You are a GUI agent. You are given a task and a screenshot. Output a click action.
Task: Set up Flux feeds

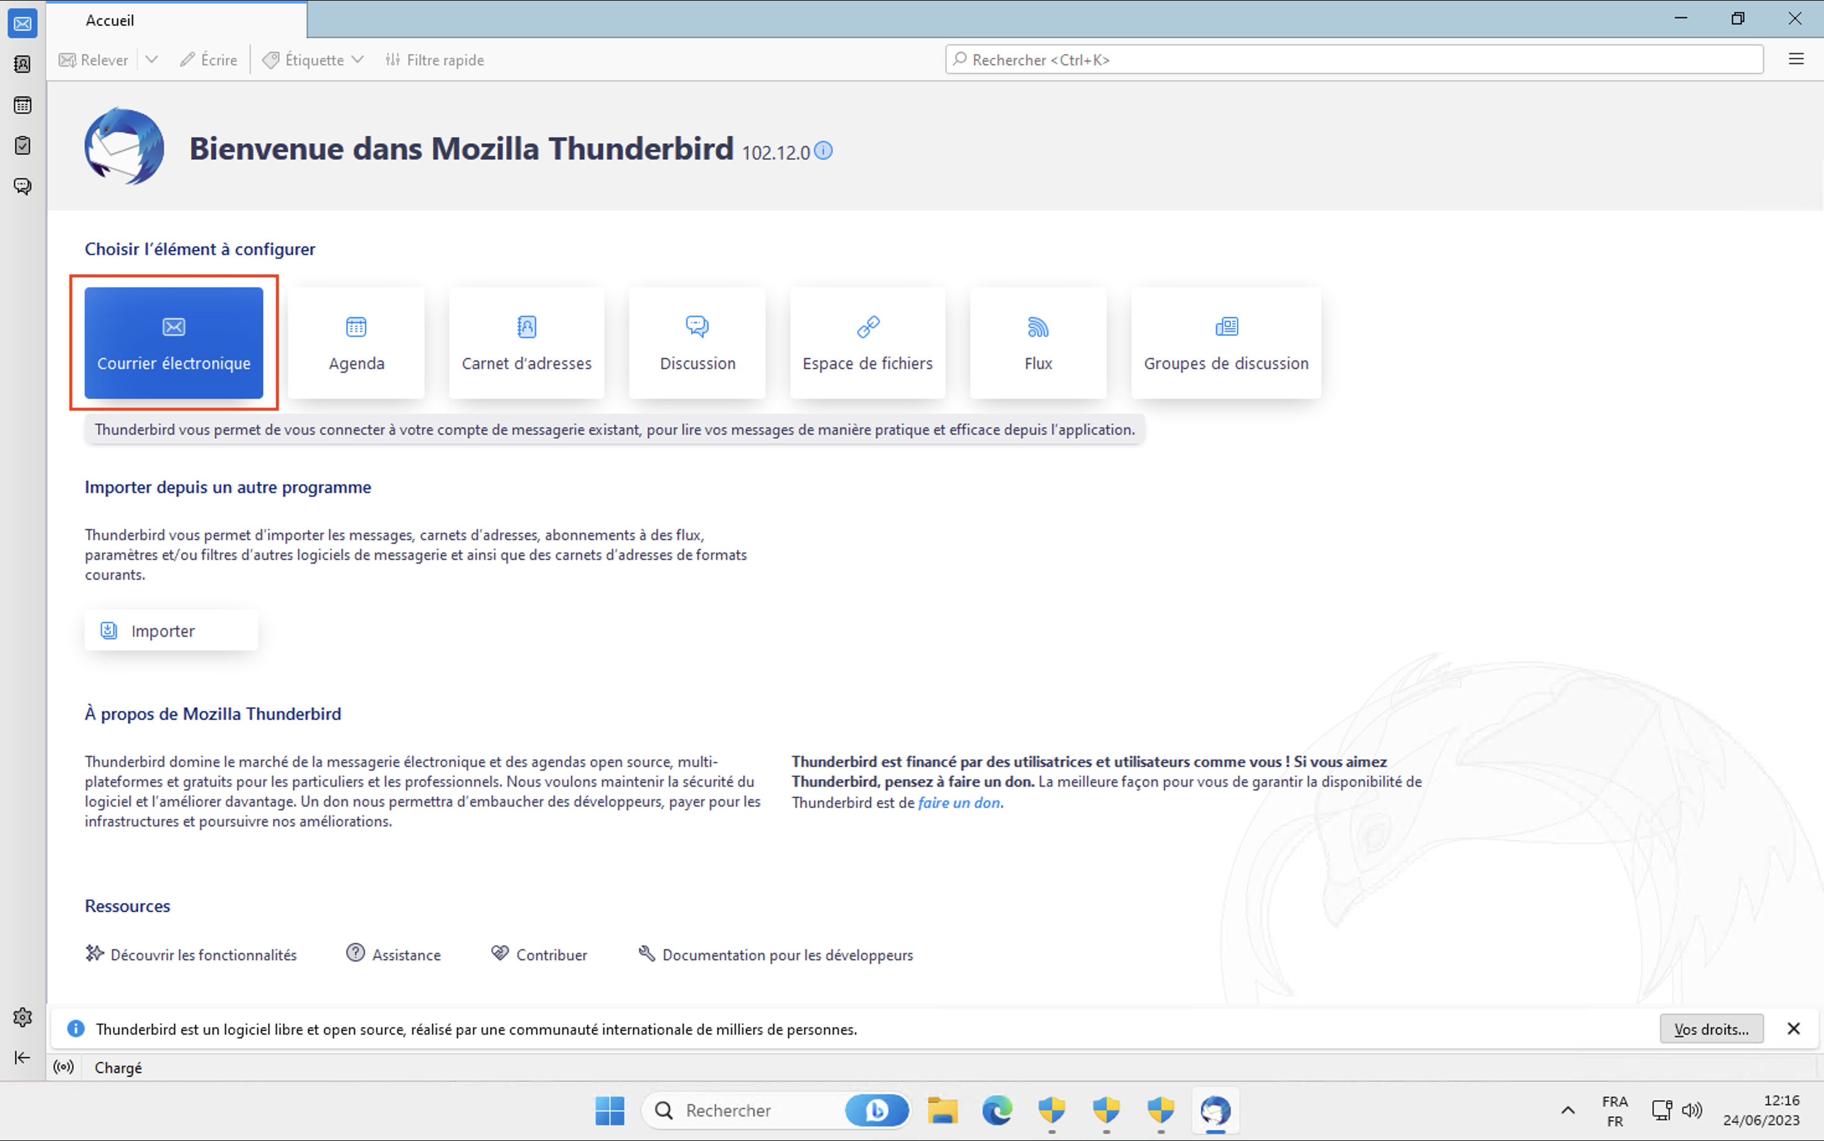click(x=1038, y=342)
